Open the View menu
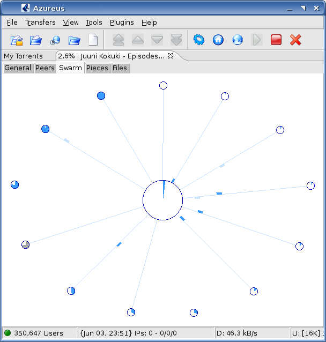This screenshot has height=342, width=326. tap(71, 23)
